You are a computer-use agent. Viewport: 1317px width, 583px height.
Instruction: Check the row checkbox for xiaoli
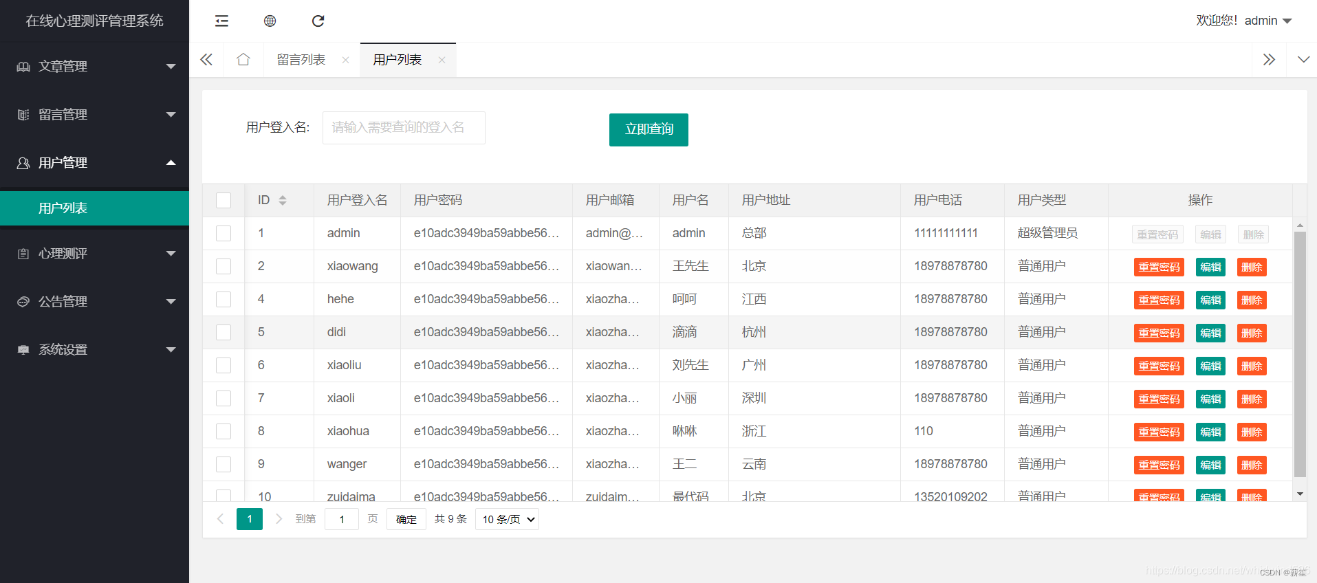pos(224,398)
